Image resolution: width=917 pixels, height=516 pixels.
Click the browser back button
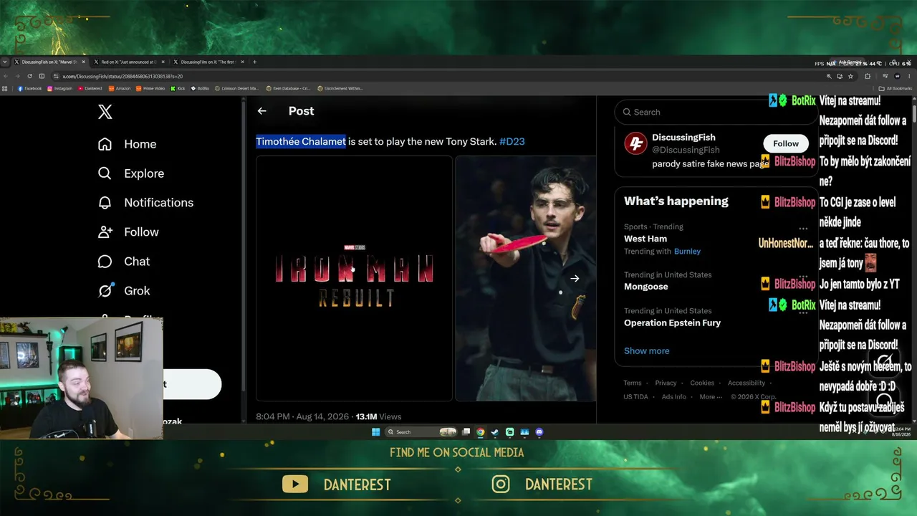click(6, 76)
